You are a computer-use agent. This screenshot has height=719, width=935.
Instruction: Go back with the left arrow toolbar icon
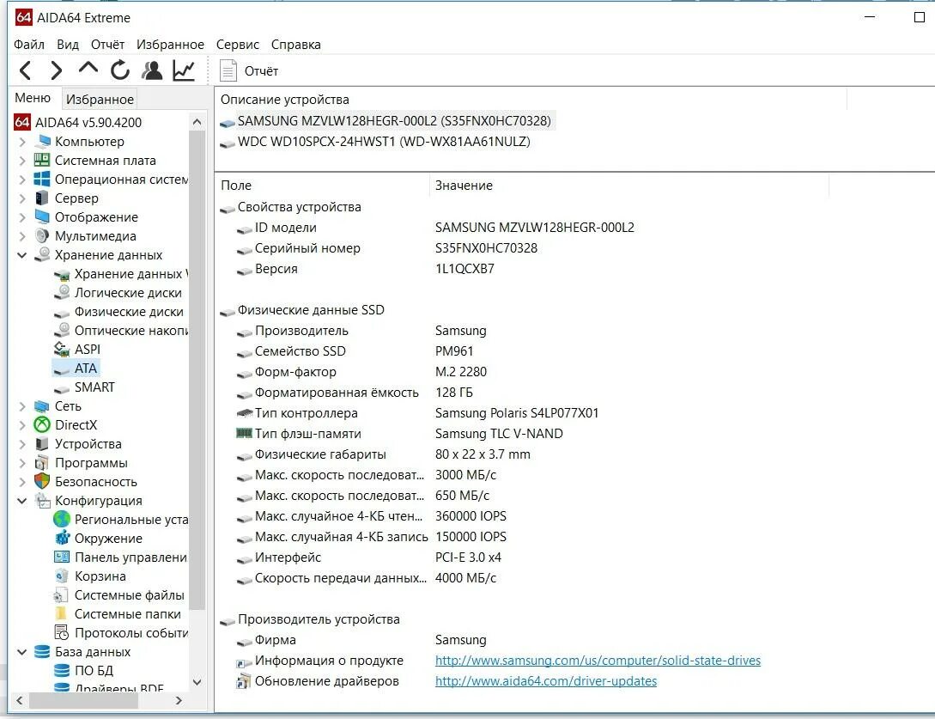[25, 70]
